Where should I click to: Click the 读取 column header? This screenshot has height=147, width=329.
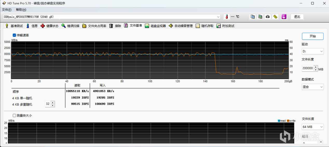[77, 85]
